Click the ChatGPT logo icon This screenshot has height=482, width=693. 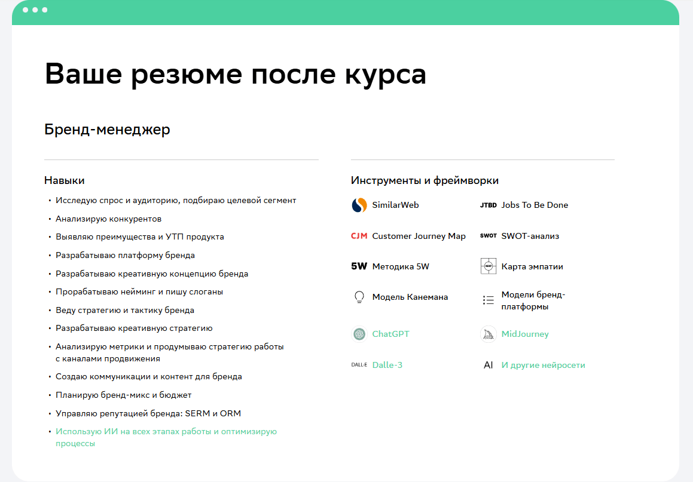click(x=359, y=334)
